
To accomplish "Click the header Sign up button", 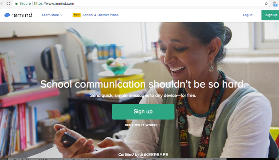I will pyautogui.click(x=270, y=15).
